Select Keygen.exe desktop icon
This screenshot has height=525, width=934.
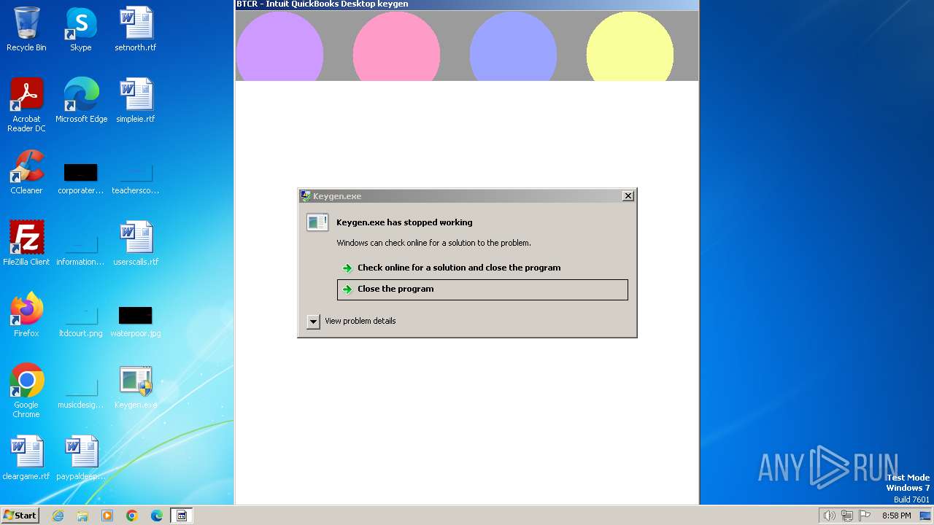(x=136, y=386)
